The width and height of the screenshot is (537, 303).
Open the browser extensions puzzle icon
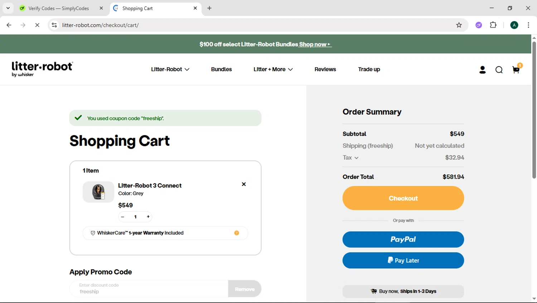(493, 25)
